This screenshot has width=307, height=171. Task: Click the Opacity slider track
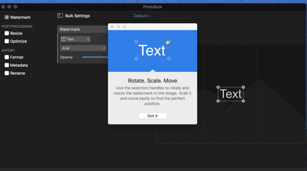point(94,57)
